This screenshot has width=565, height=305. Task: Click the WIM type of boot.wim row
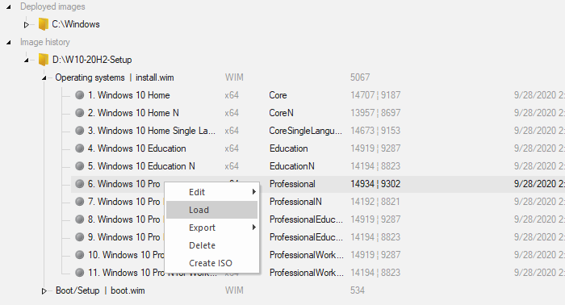[234, 290]
